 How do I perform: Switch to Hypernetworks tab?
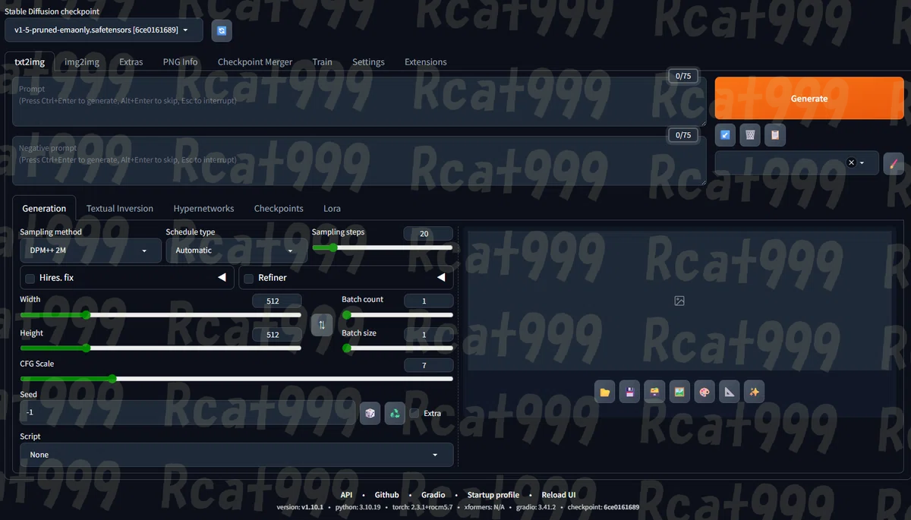203,209
